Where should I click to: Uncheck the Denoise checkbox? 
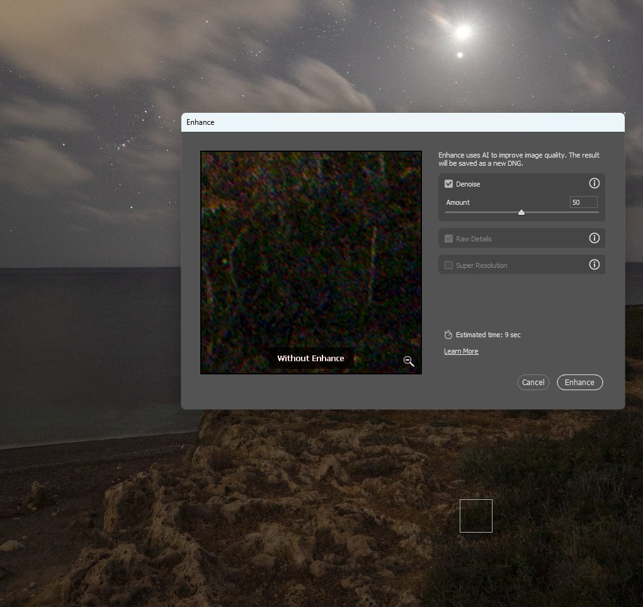(449, 184)
